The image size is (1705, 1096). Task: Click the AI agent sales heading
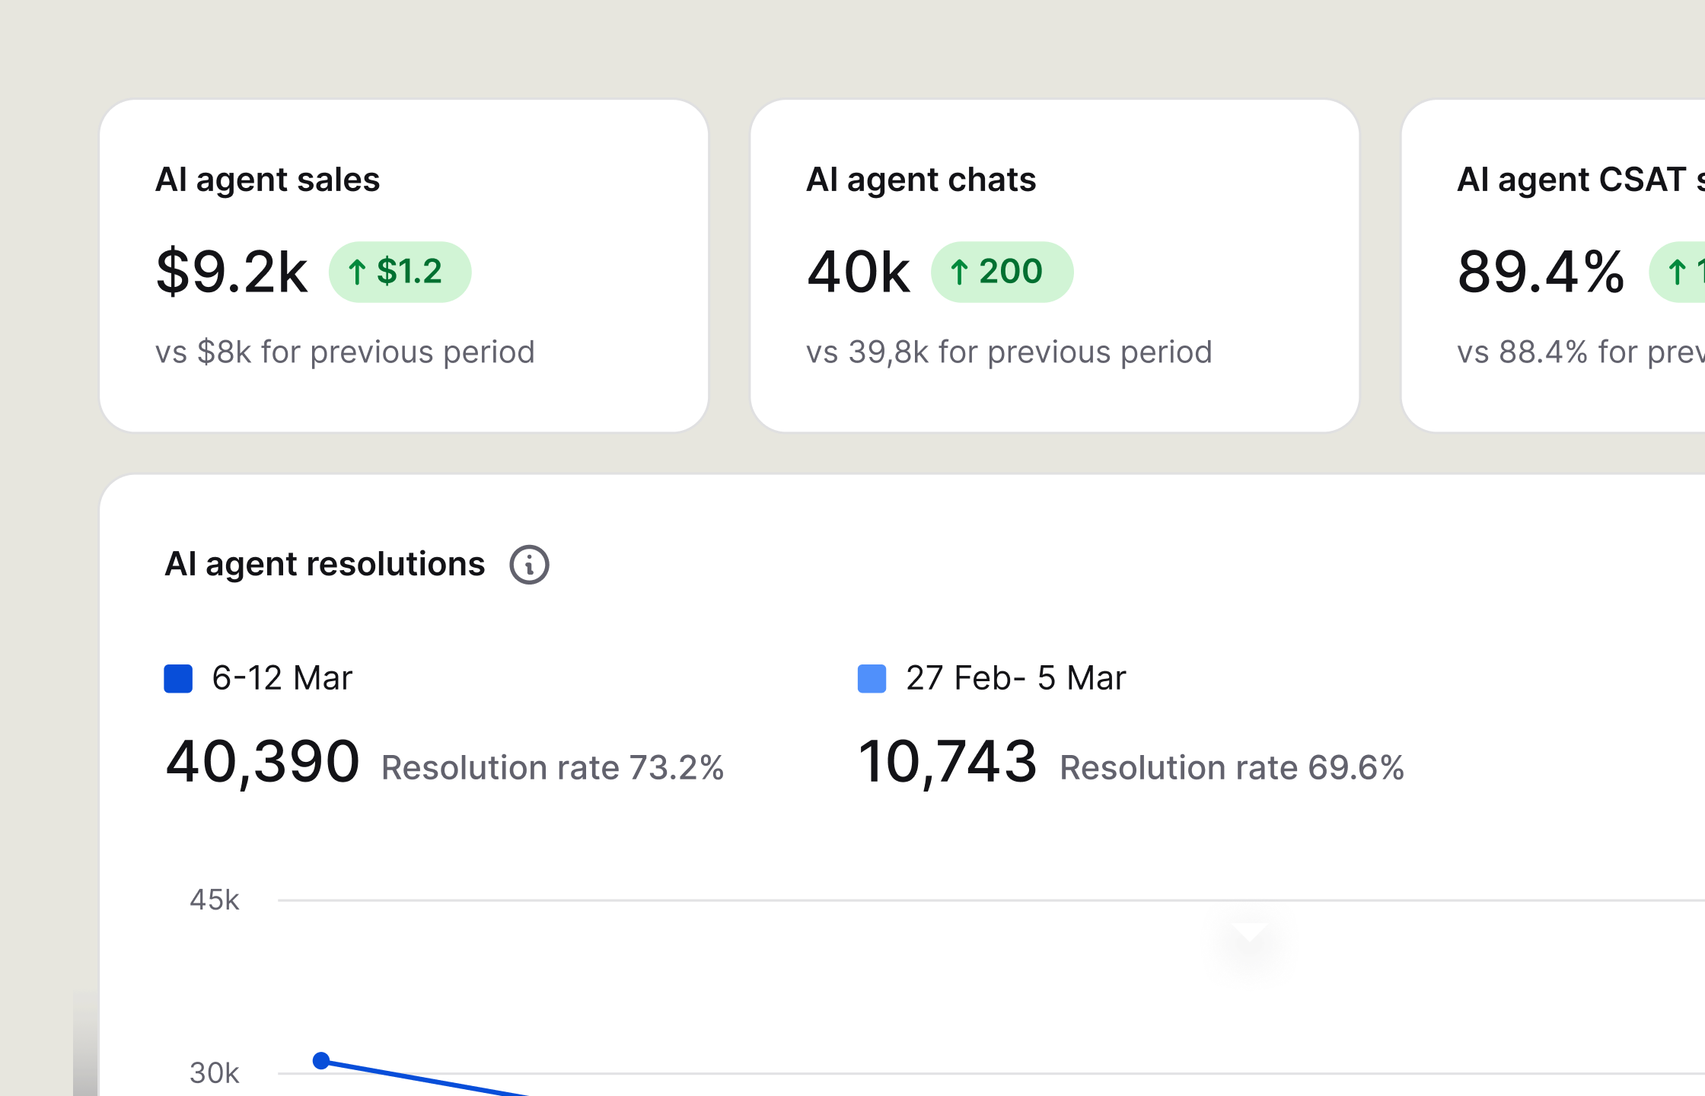(x=267, y=180)
